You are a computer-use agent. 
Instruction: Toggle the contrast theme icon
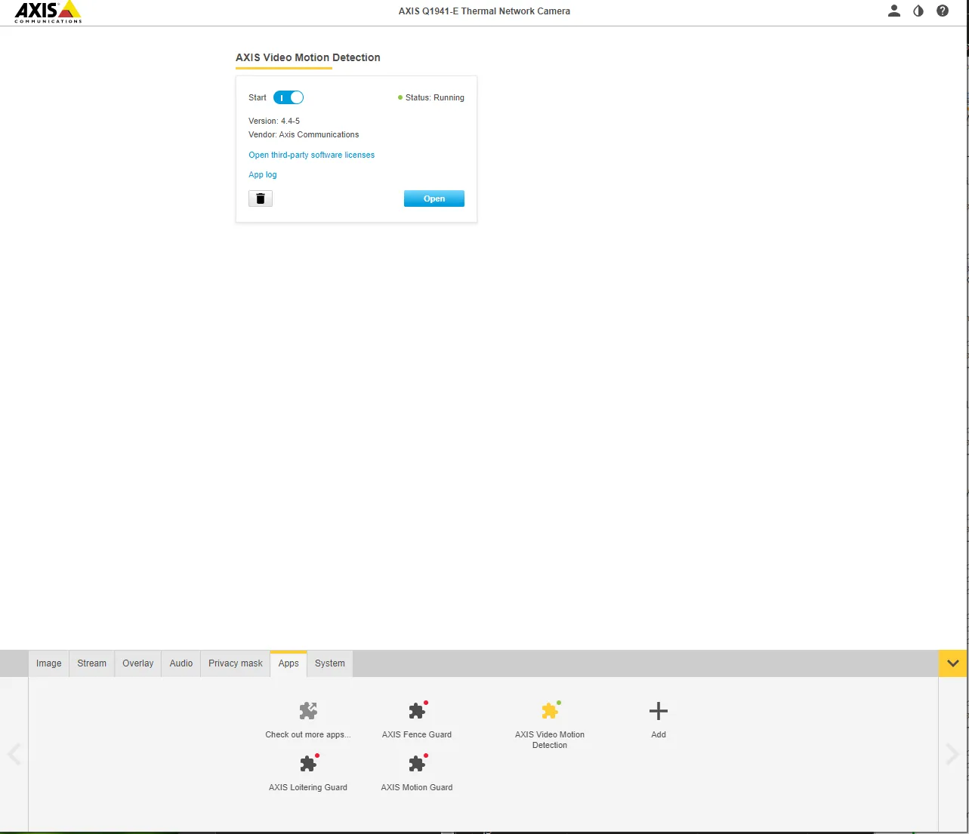tap(918, 11)
